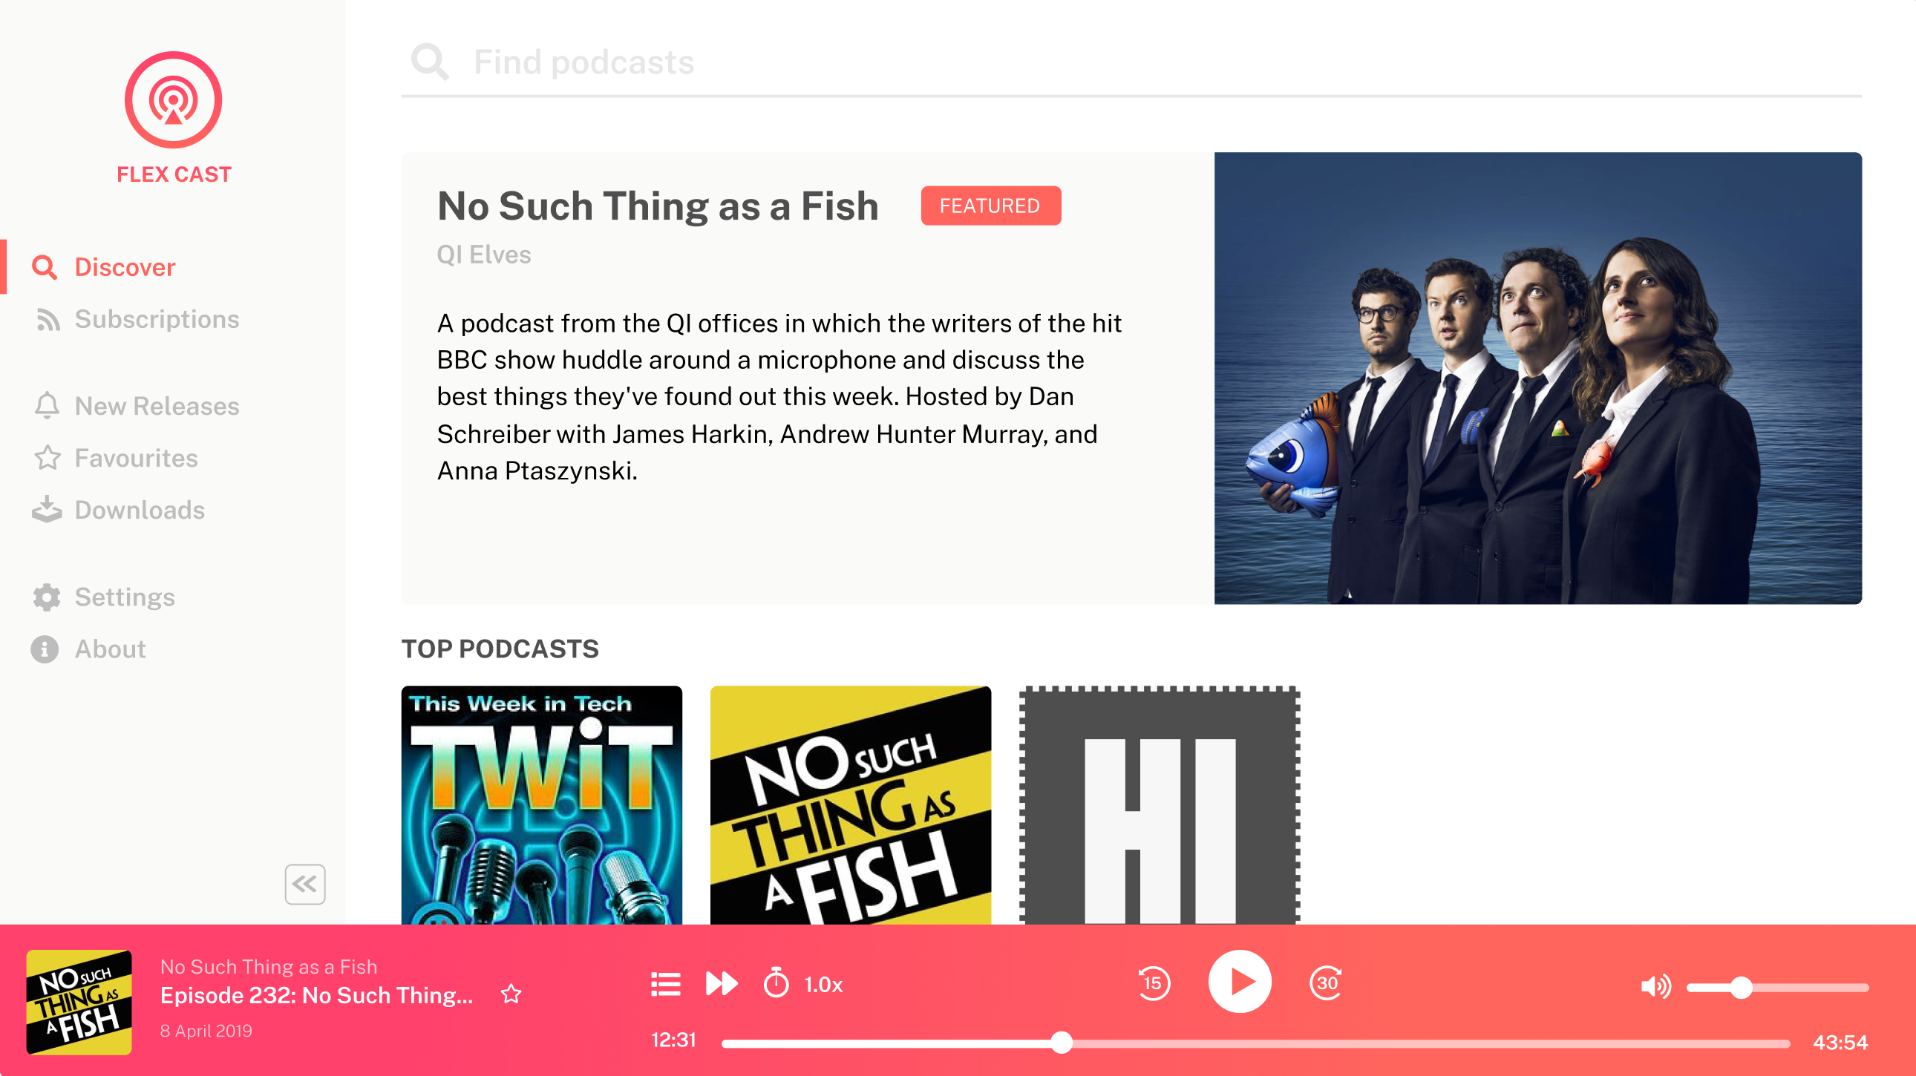Click the now-playing podcast name in player
The image size is (1916, 1076).
tap(269, 966)
